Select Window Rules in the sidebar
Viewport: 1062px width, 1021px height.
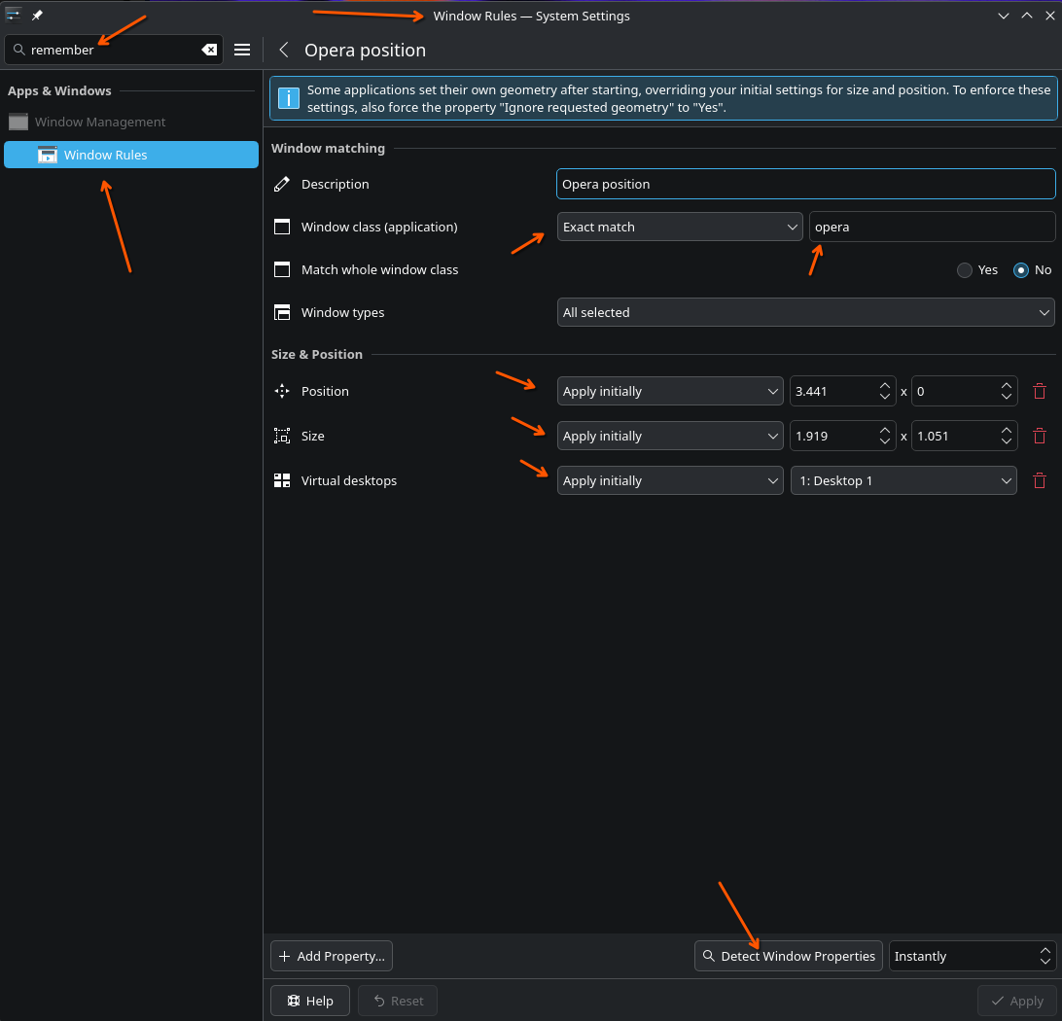pyautogui.click(x=131, y=156)
